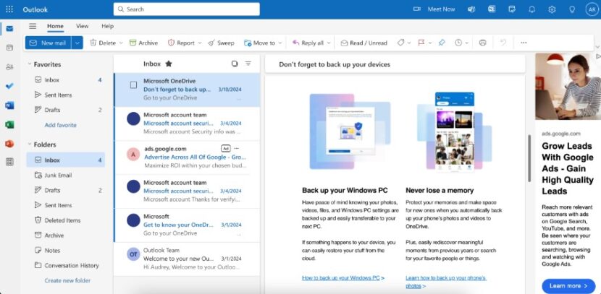Switch to the View tab
Screen dimensions: 601x294
[x=83, y=26]
